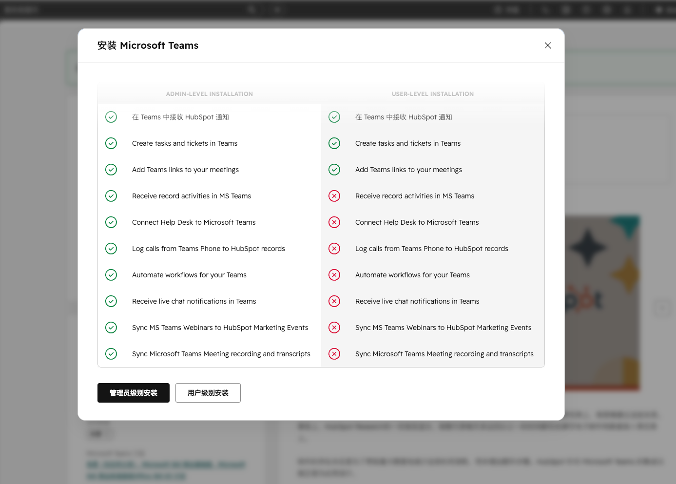Click user-column text Receive record activities in MS Teams
The height and width of the screenshot is (484, 676).
click(x=415, y=196)
